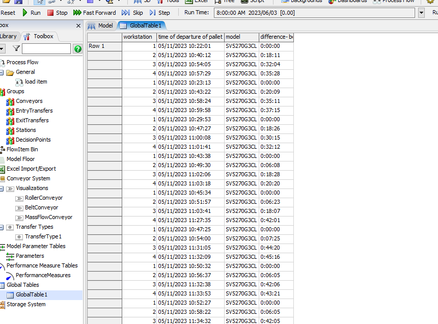
Task: Switch to the Model tab
Action: (100, 25)
